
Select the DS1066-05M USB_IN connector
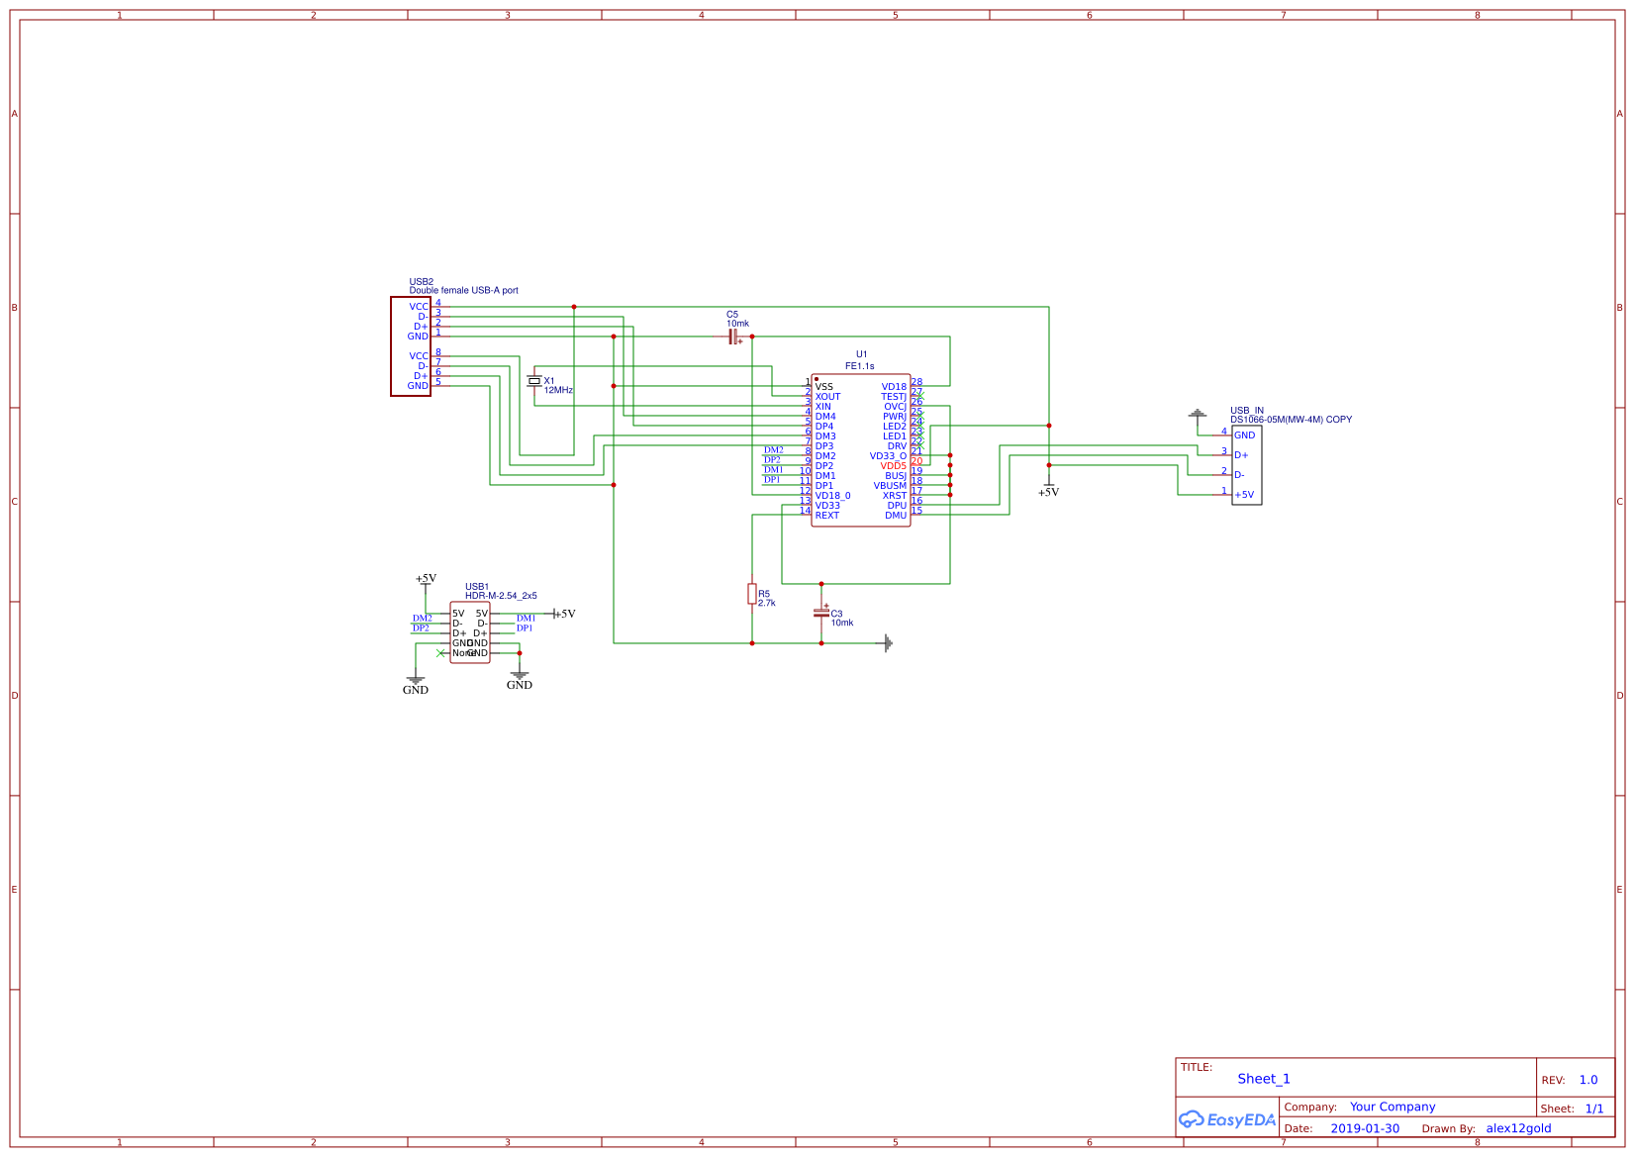[1248, 463]
